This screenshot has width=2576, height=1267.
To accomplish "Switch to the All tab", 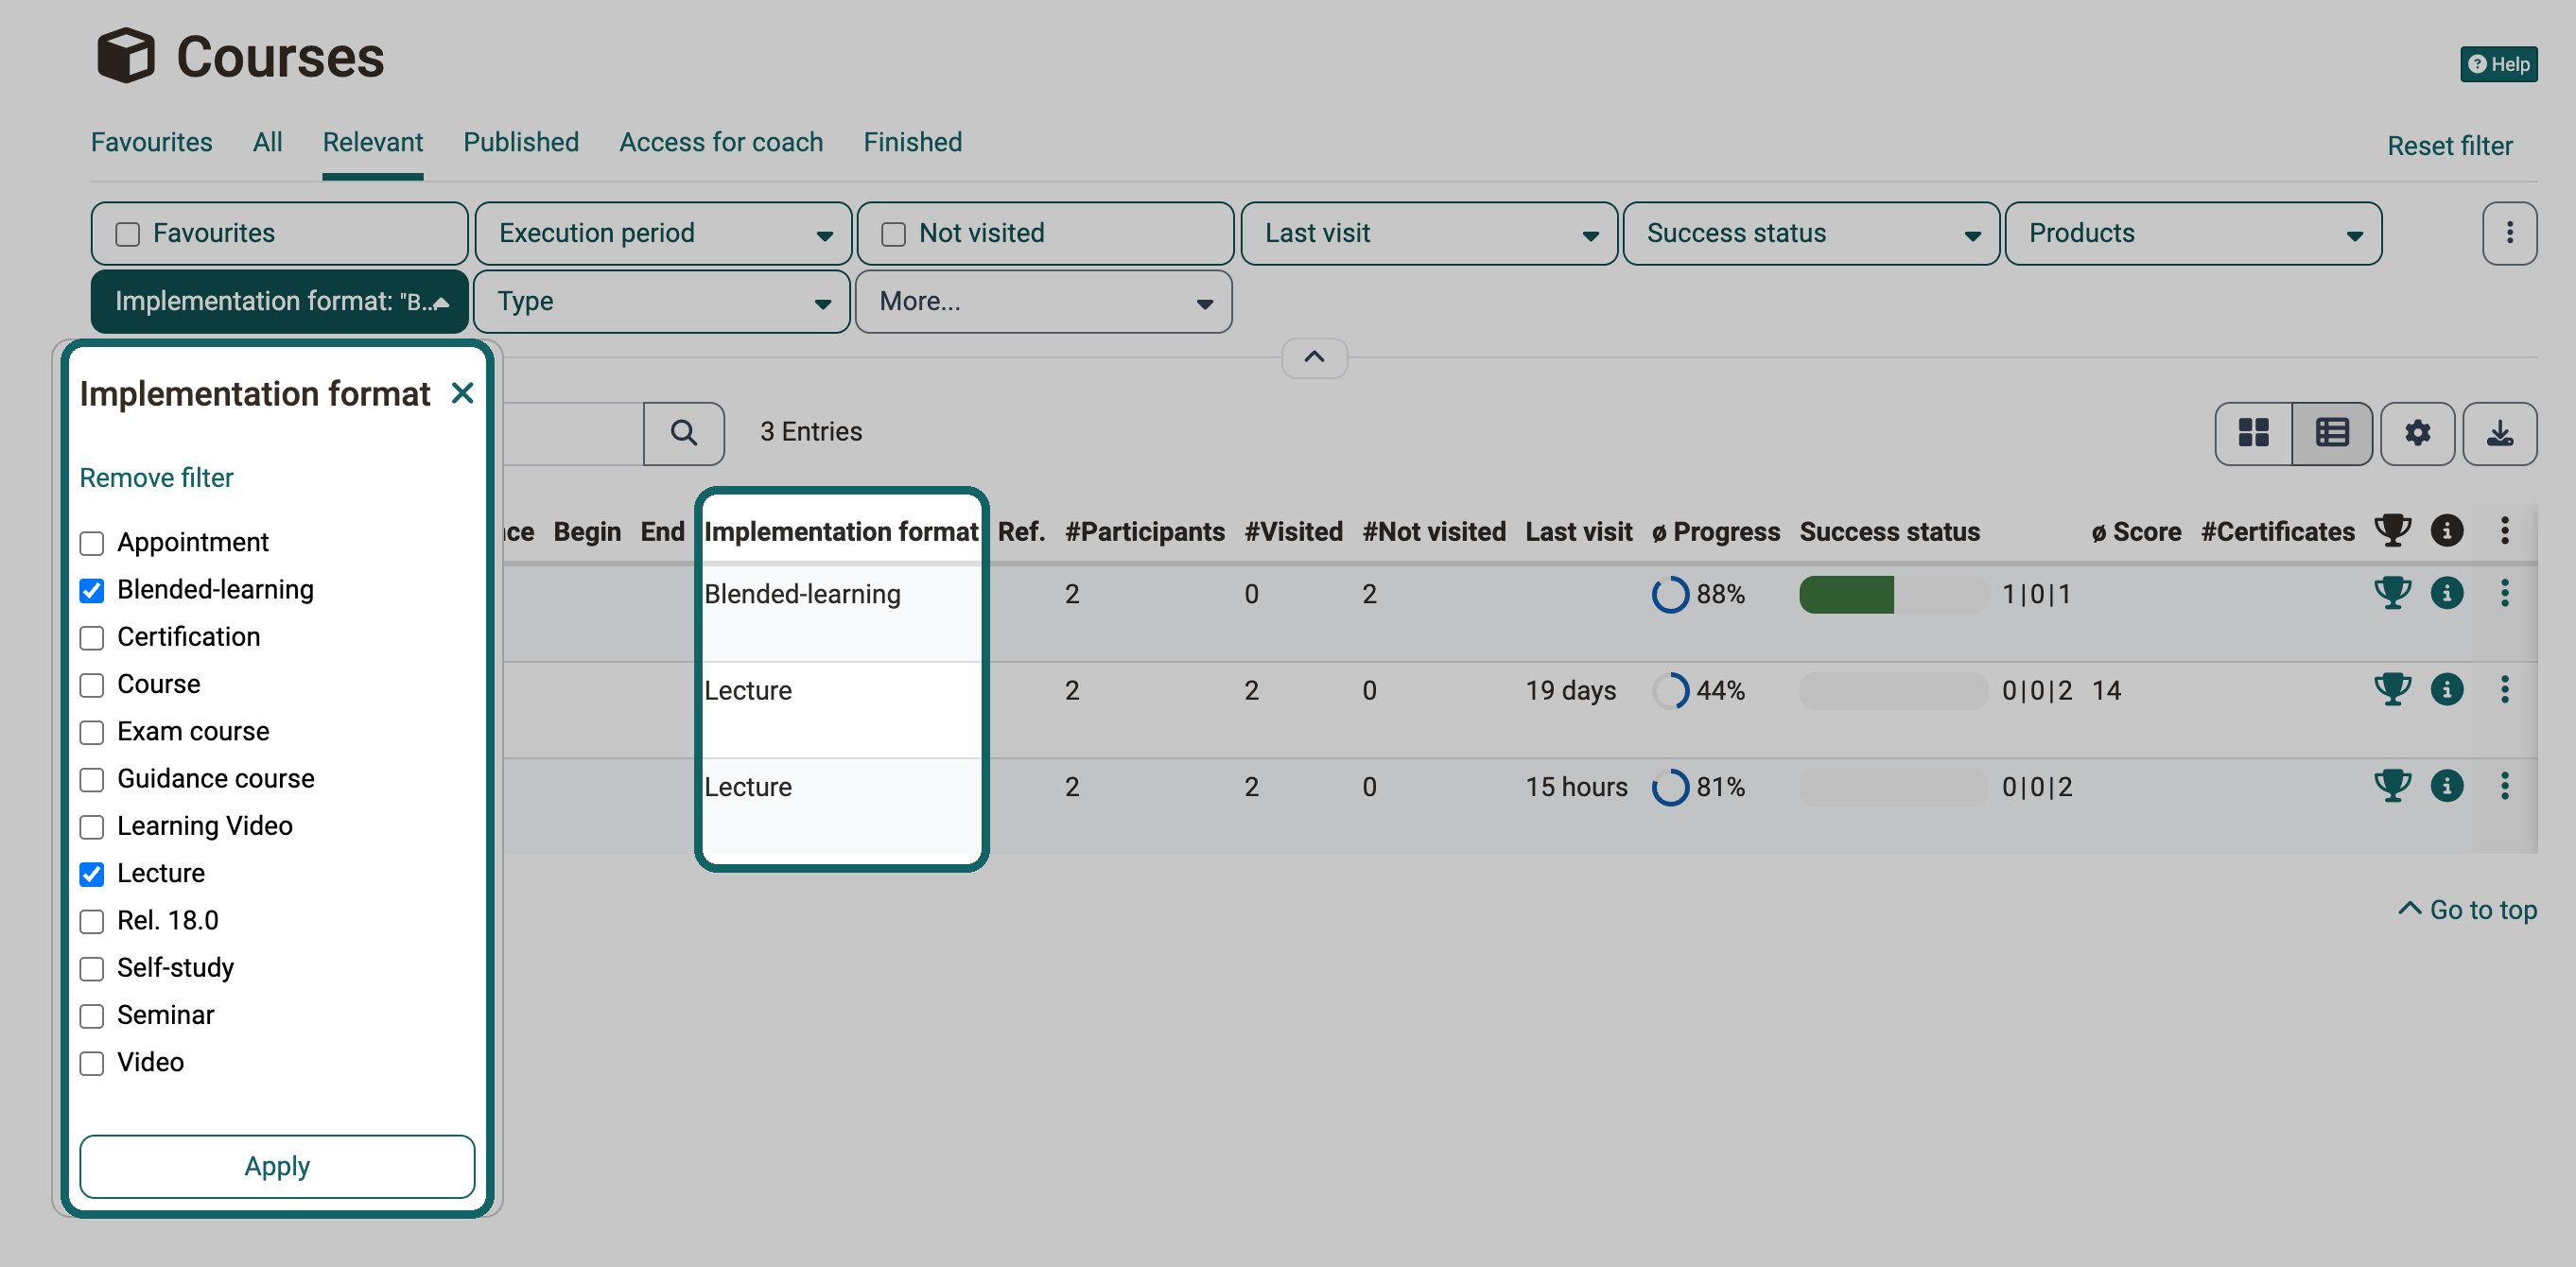I will tap(267, 142).
